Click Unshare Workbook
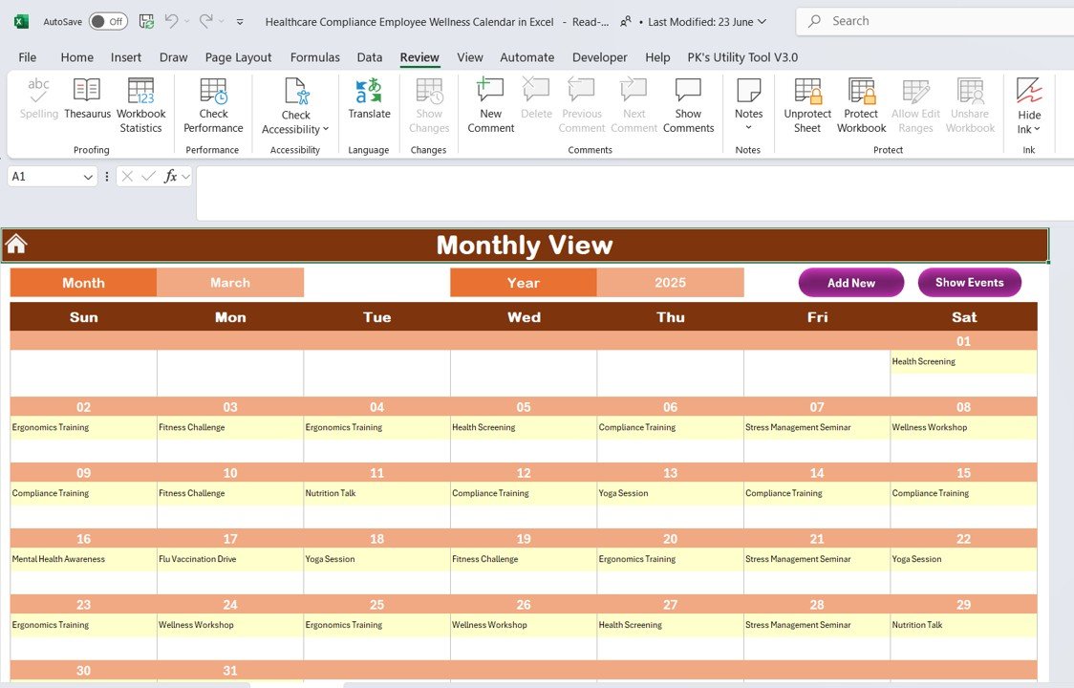Screen dimensions: 1074x688 pyautogui.click(x=970, y=106)
